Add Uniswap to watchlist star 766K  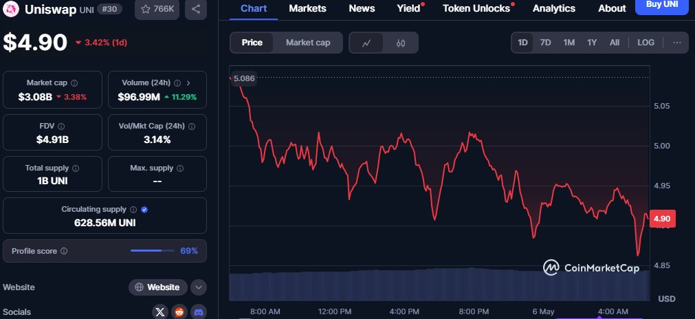[157, 9]
